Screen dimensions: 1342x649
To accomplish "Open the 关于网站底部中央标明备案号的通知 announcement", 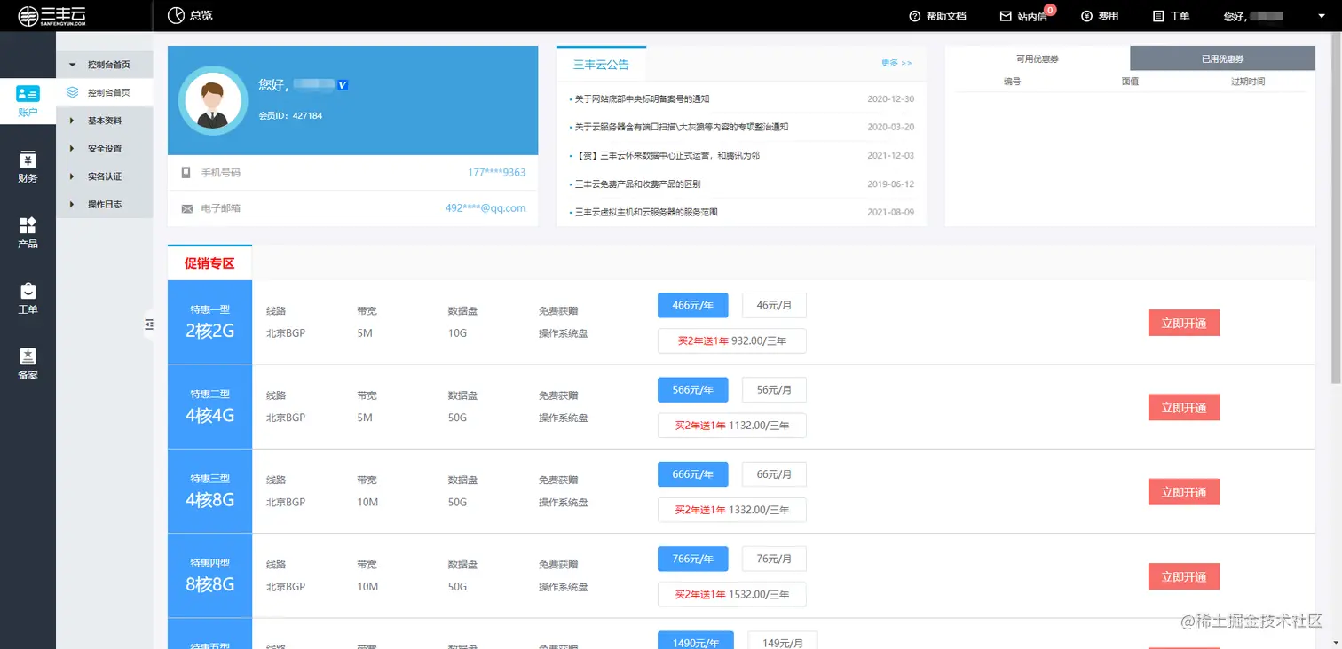I will click(642, 98).
